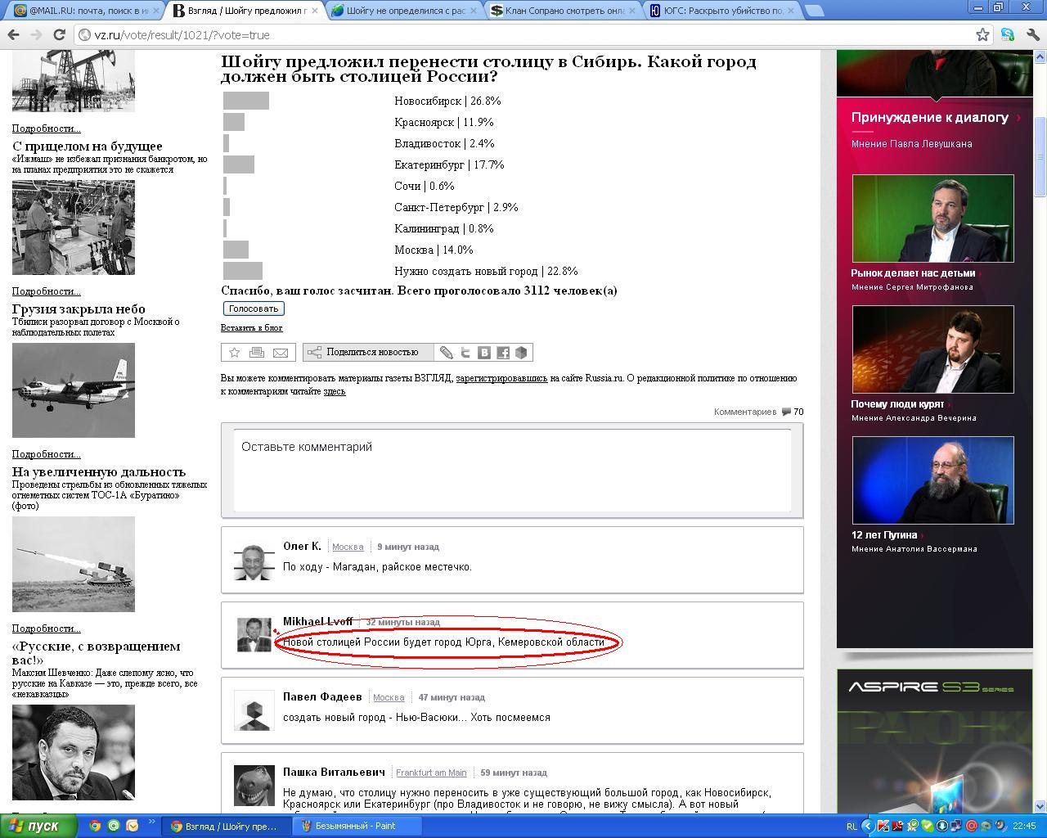Expand hidden system tray icons arrow

pyautogui.click(x=868, y=826)
